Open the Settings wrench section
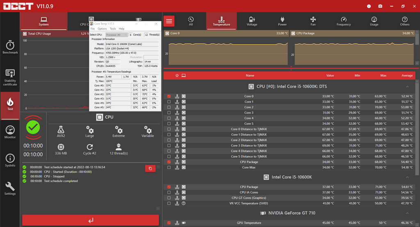 (x=10, y=189)
